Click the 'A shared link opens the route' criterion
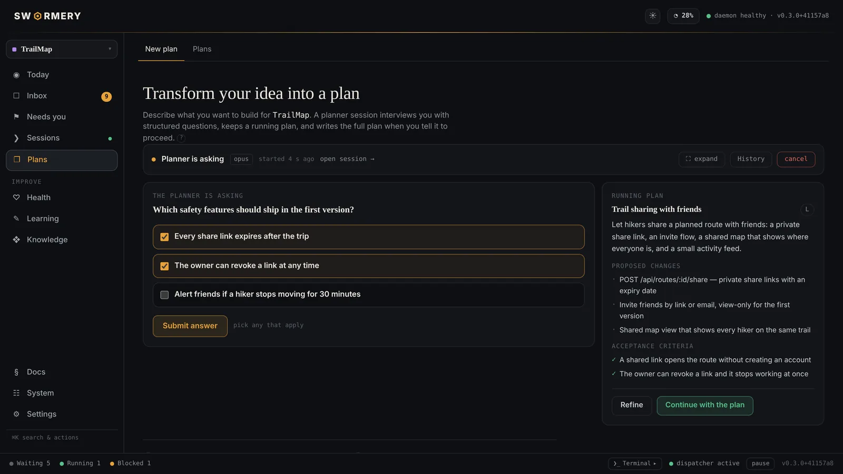 [715, 360]
